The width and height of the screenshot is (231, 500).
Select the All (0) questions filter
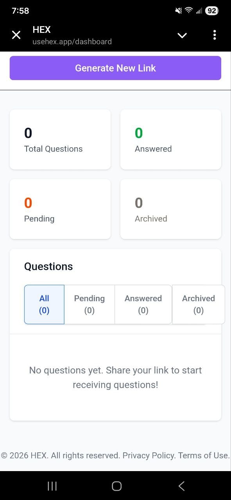pos(44,304)
